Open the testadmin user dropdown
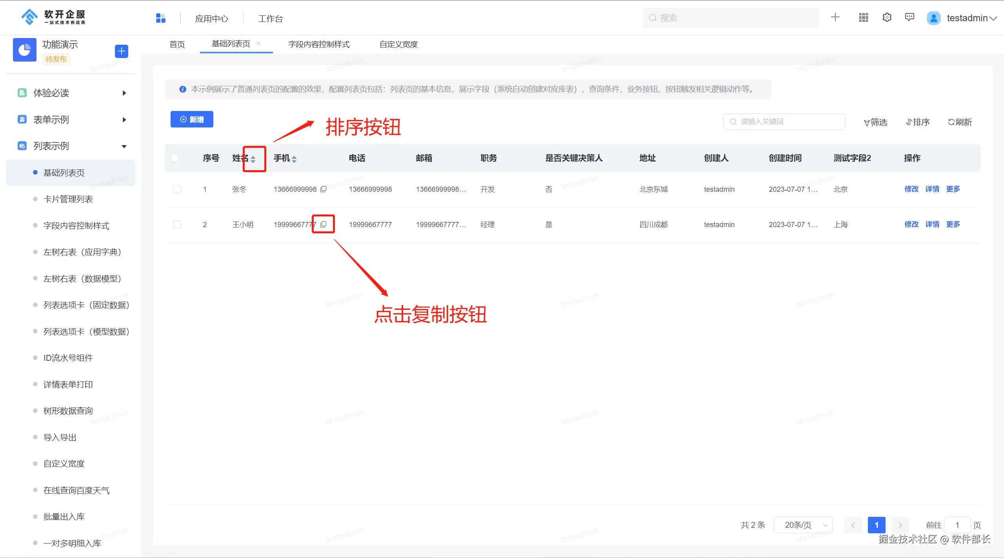 click(967, 18)
